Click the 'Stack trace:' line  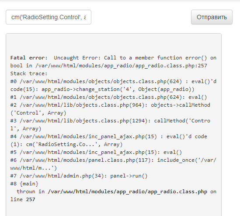[x=29, y=73]
